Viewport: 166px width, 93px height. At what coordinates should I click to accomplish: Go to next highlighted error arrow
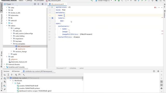coord(162,7)
